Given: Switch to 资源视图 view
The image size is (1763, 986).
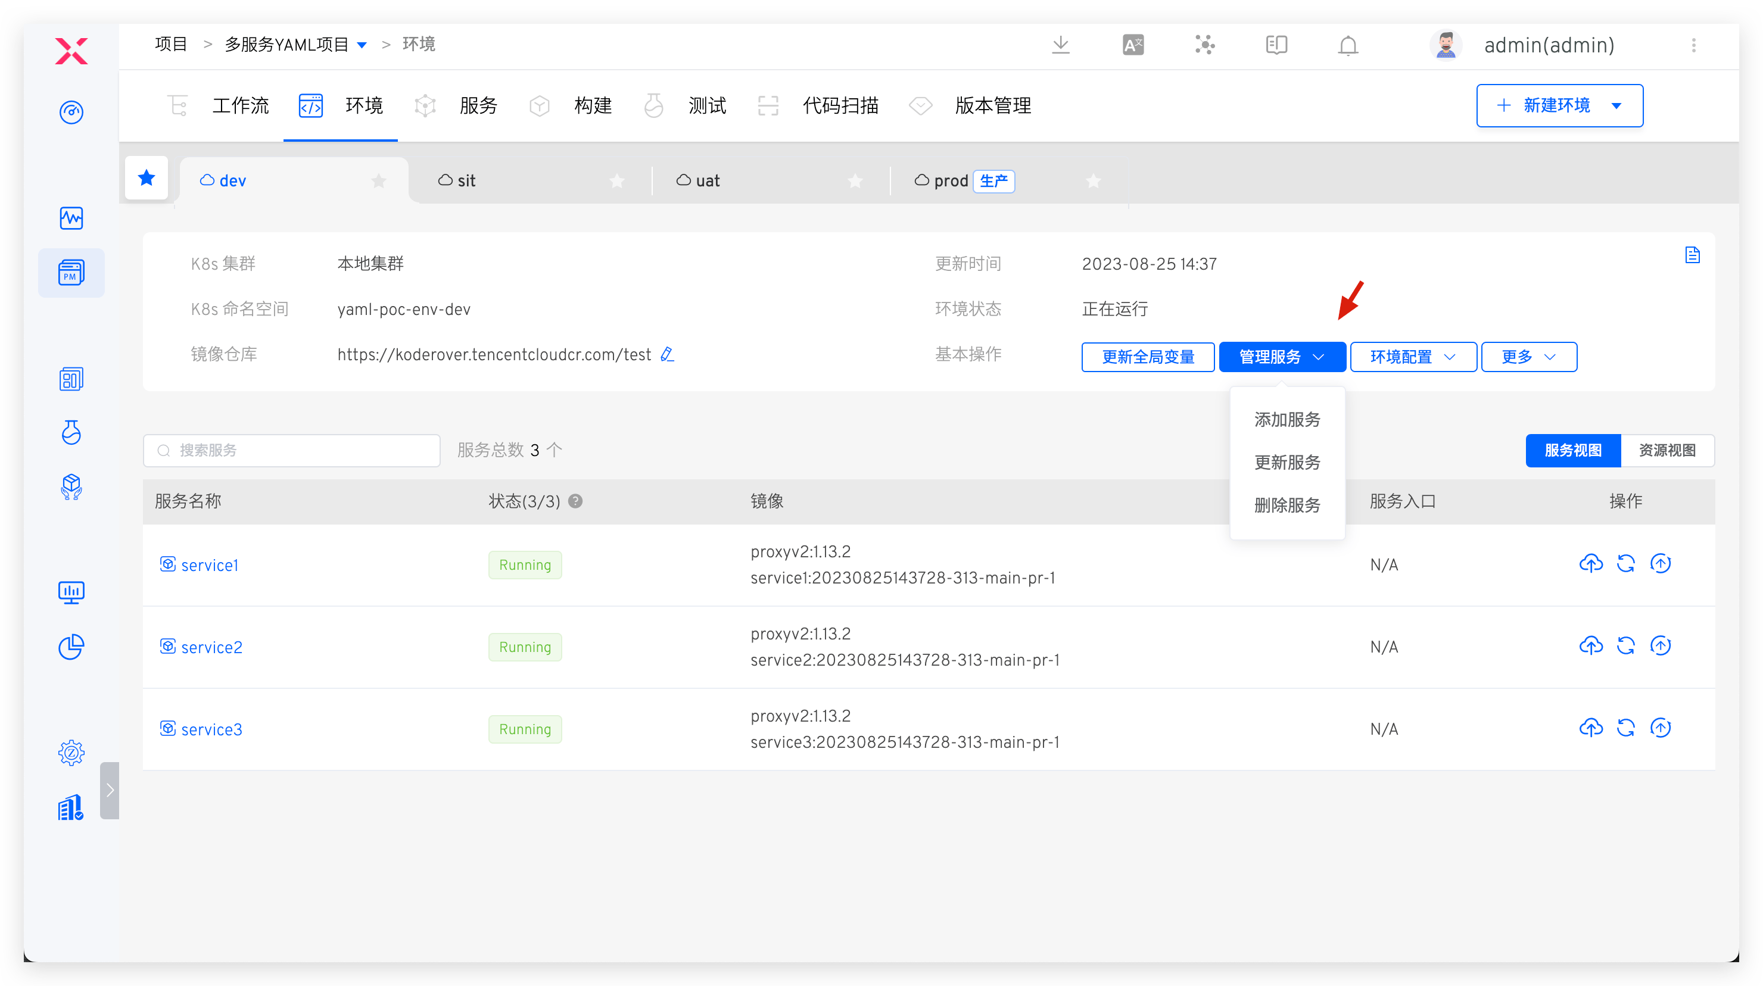Looking at the screenshot, I should coord(1667,450).
